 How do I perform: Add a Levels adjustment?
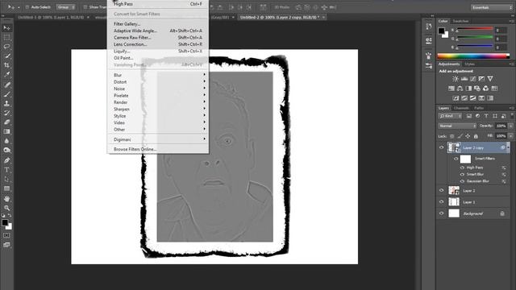[x=464, y=79]
